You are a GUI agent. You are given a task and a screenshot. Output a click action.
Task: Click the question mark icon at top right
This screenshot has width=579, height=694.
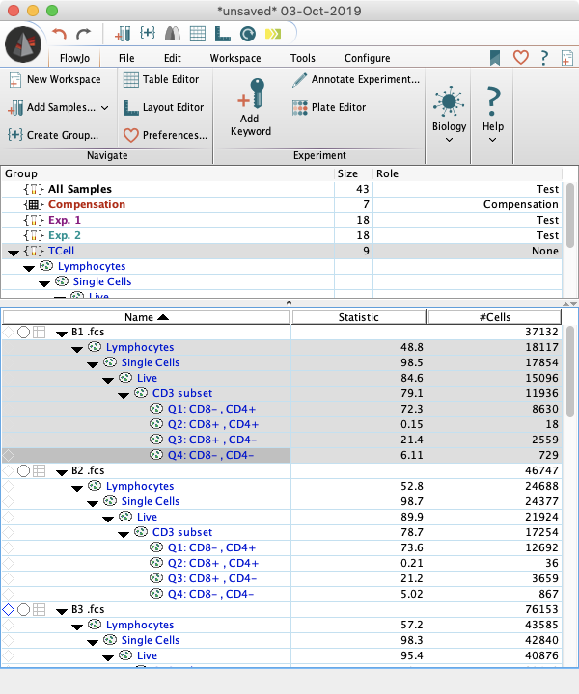(x=544, y=58)
